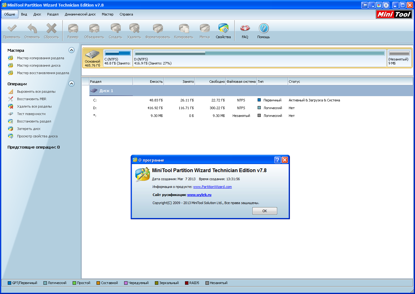
Task: Select the C:(NTFS) partition bar in disk map
Action: (118, 58)
